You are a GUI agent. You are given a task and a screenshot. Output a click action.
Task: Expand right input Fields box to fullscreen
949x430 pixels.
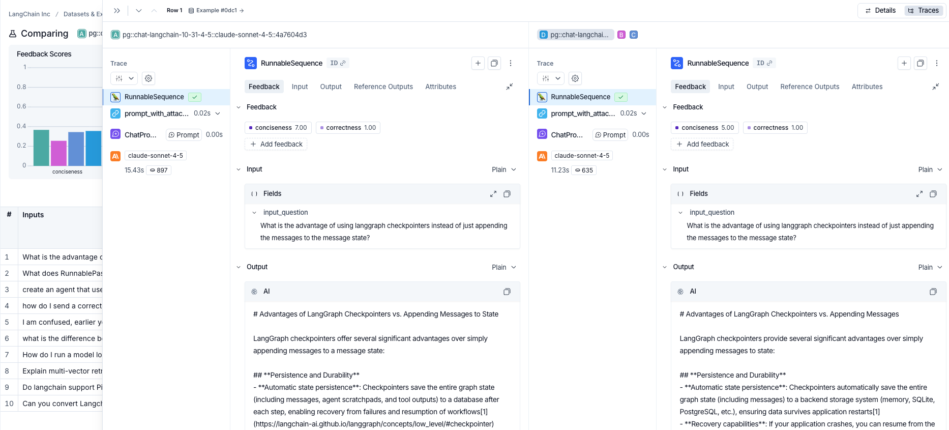pyautogui.click(x=920, y=194)
